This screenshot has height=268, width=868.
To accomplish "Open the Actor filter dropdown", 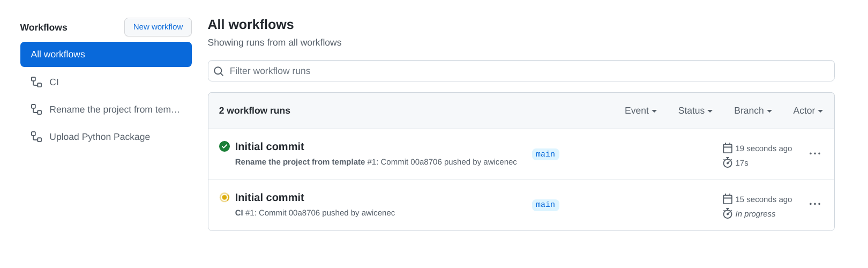I will 808,110.
